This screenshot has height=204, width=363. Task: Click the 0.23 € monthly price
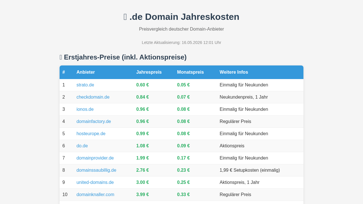[x=183, y=170]
